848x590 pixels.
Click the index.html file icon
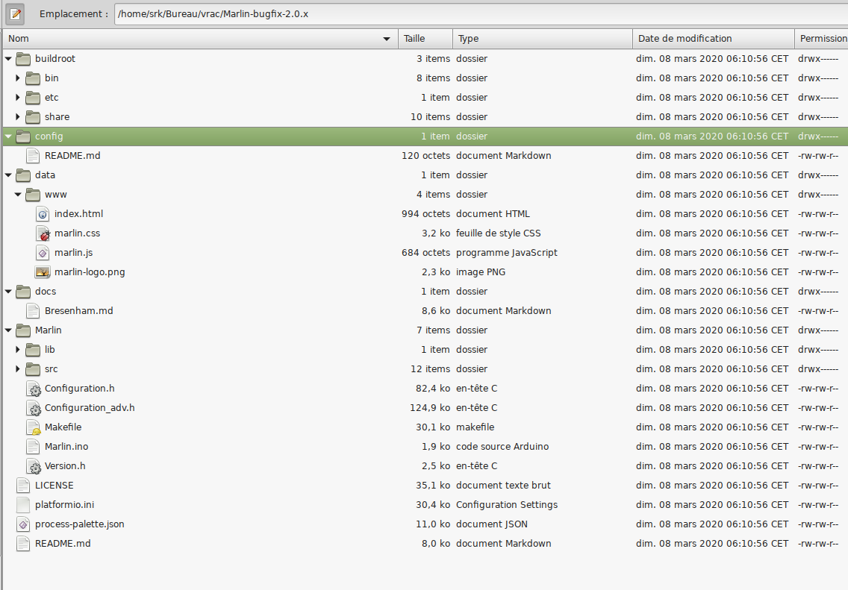[43, 214]
